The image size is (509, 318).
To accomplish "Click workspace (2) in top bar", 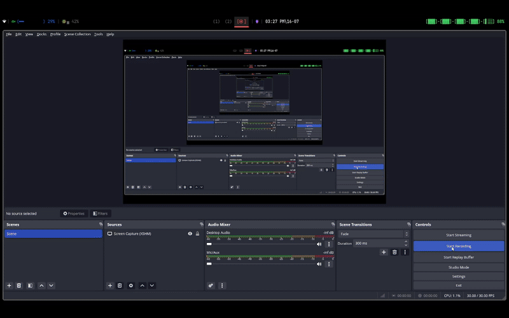I will click(228, 22).
